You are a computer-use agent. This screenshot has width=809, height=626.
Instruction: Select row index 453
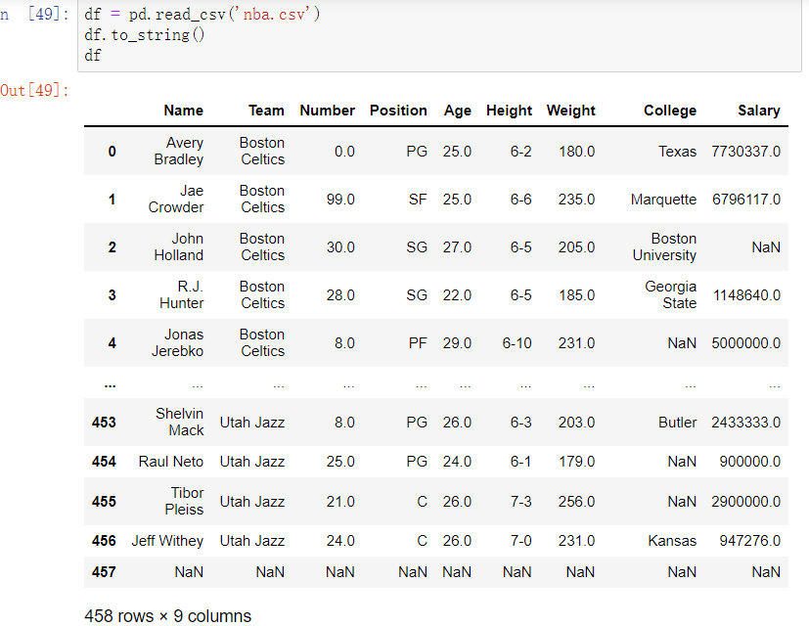104,423
